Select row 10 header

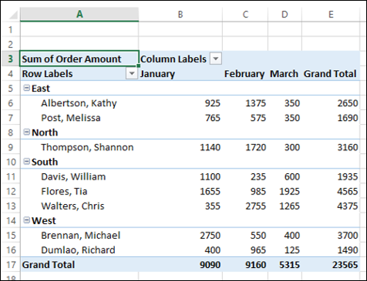tap(10, 162)
